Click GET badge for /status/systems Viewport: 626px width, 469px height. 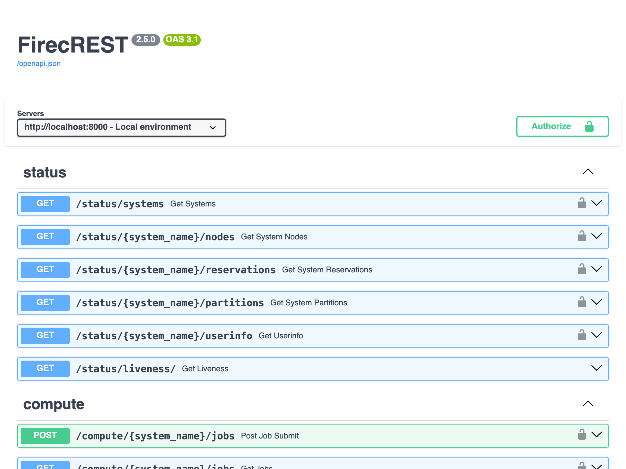[x=45, y=204]
